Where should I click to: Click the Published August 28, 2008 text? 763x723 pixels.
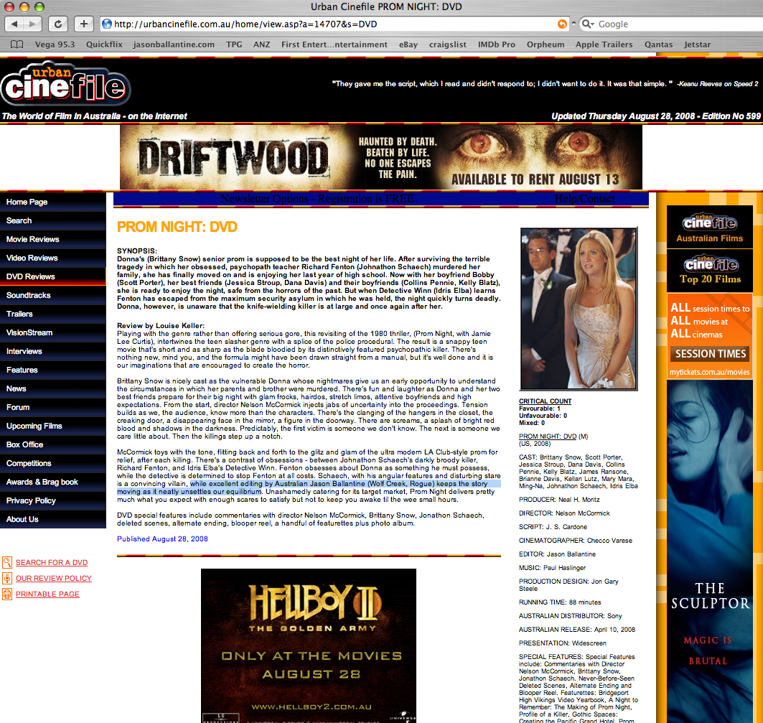pos(162,539)
